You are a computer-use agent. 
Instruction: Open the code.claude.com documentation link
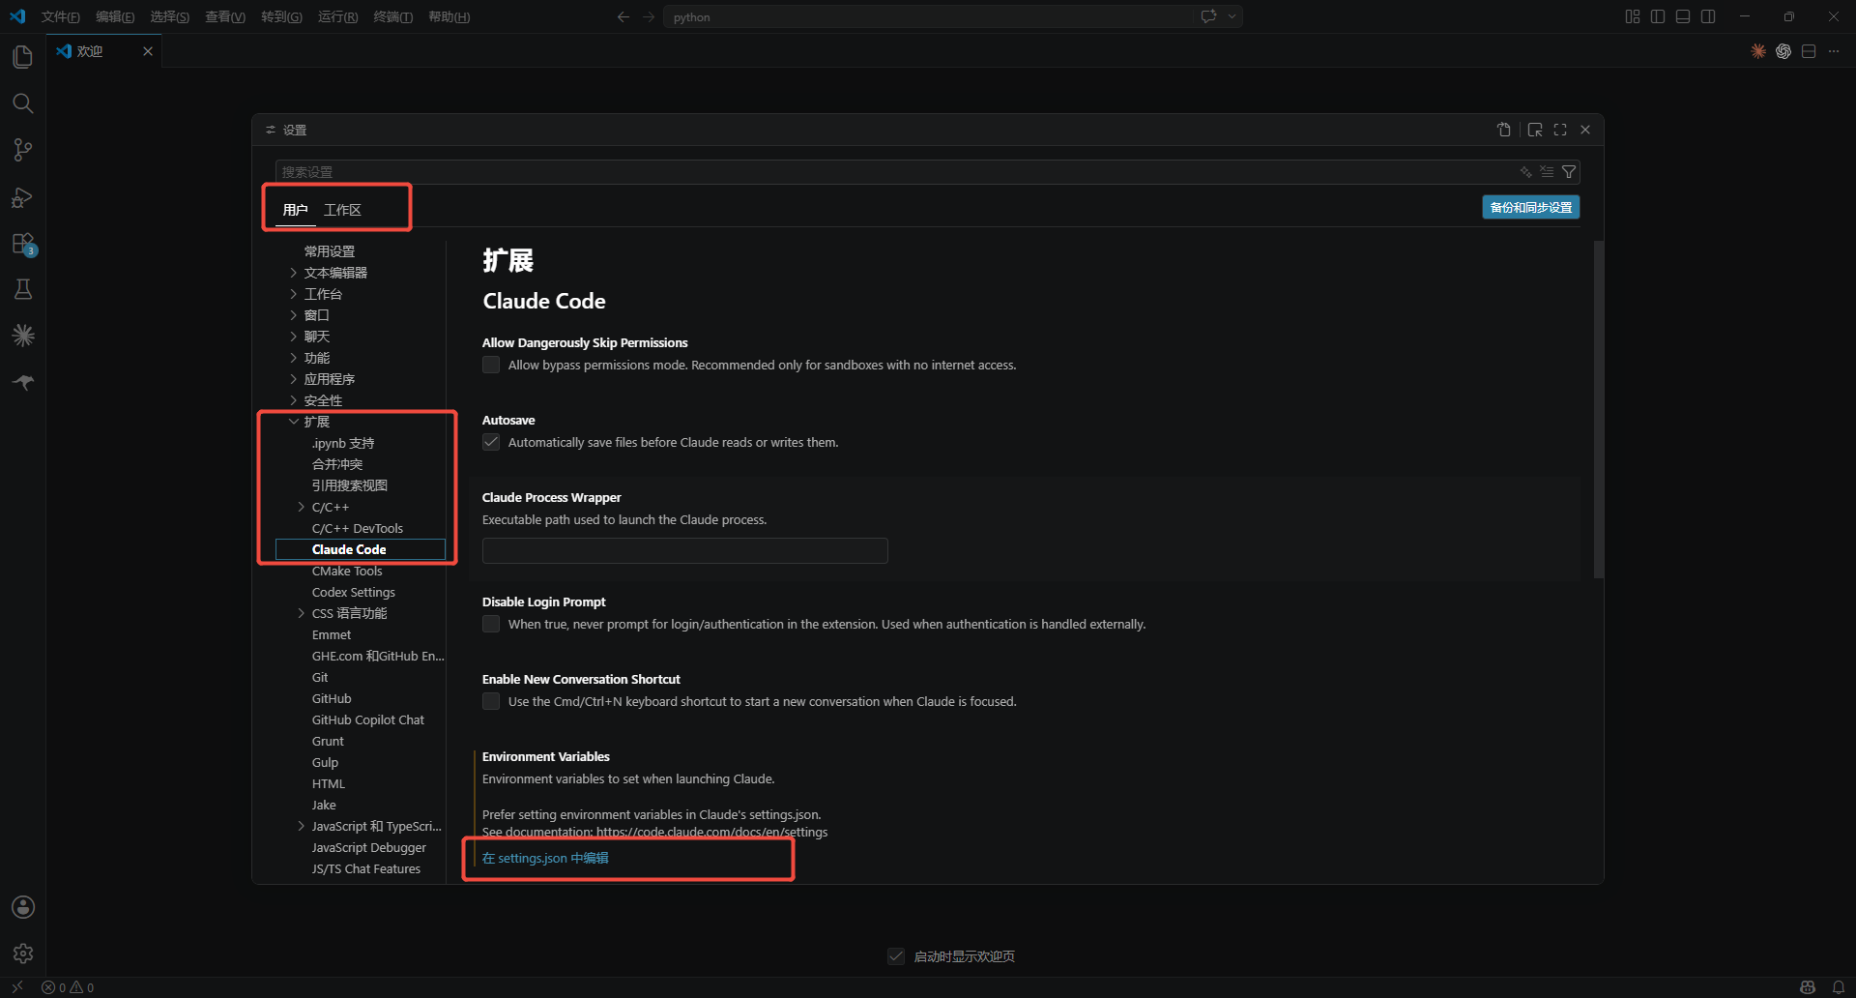pos(712,832)
